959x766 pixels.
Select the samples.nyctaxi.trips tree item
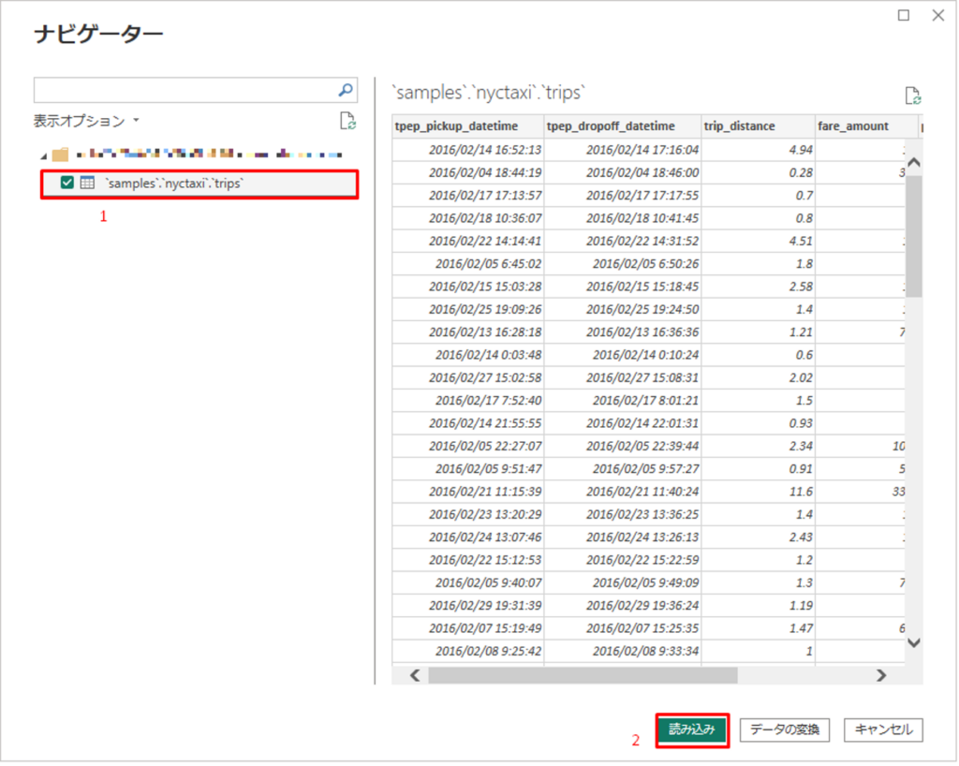(x=174, y=184)
